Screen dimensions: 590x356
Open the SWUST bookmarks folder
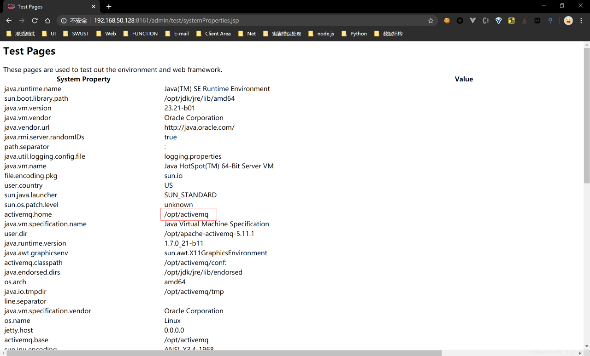click(x=76, y=34)
